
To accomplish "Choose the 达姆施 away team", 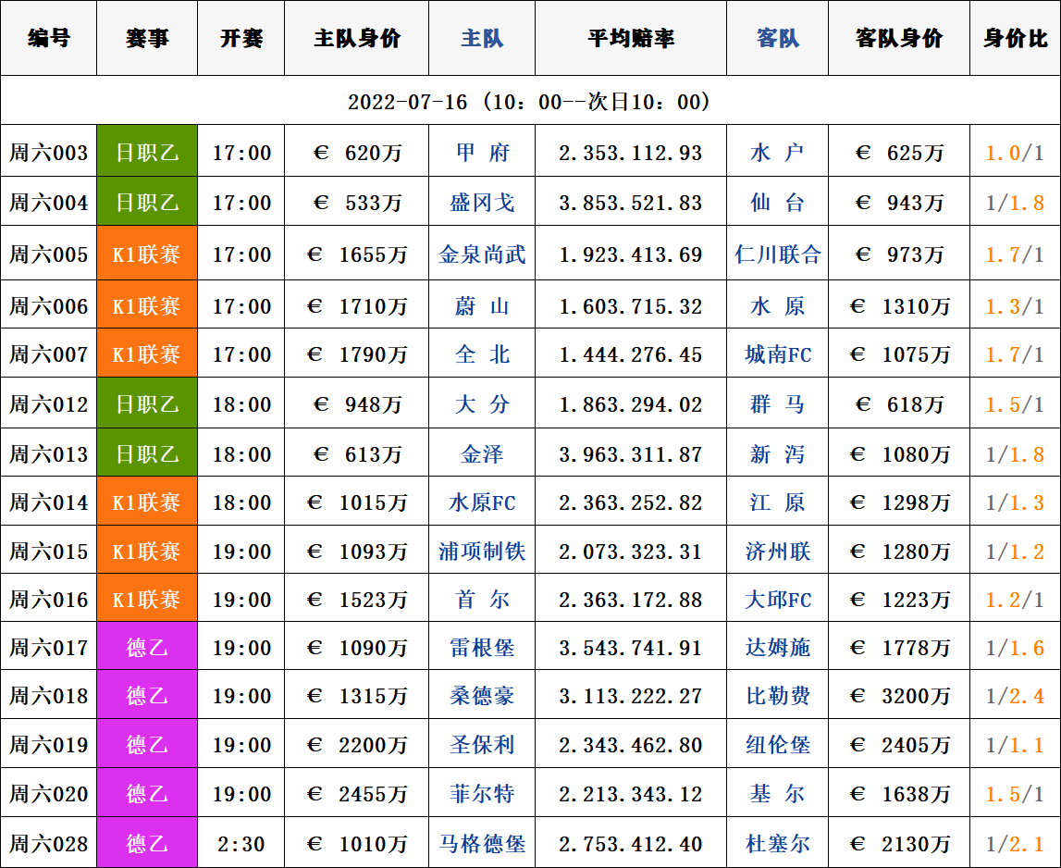I will (777, 648).
